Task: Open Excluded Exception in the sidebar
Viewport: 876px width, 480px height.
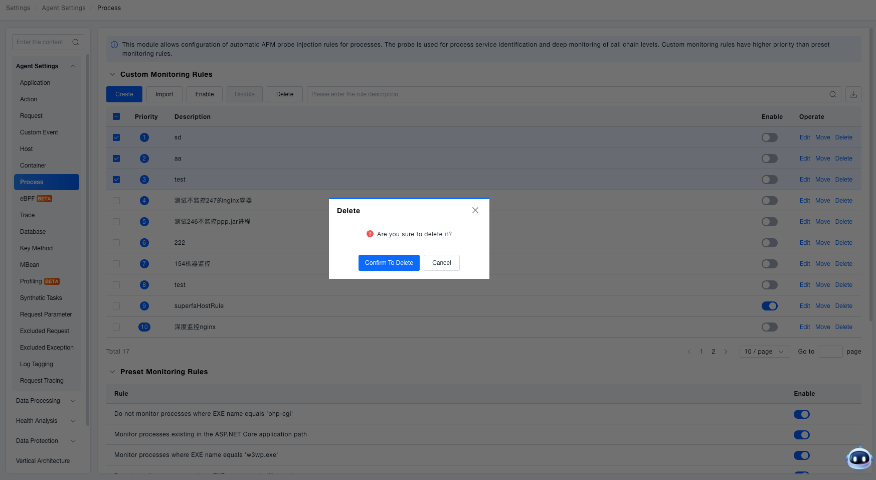Action: 47,348
